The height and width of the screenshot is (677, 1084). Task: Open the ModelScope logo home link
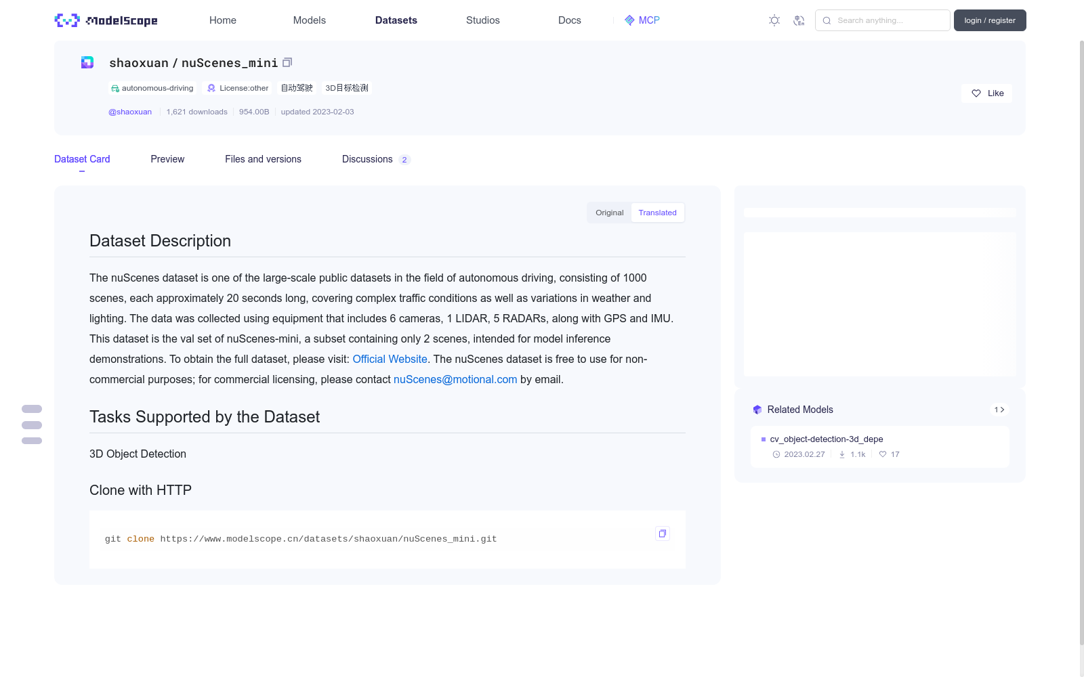[x=106, y=20]
